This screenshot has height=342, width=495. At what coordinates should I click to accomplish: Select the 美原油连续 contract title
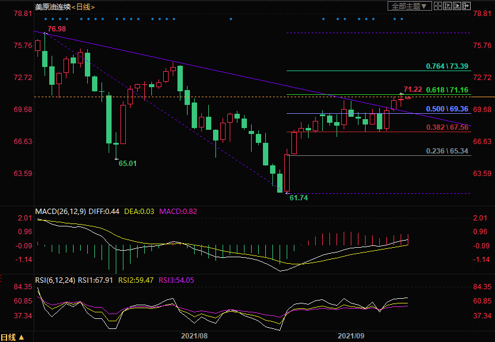(x=53, y=7)
